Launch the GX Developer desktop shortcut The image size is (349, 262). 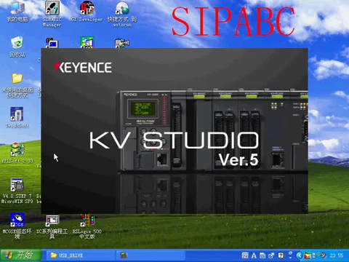point(87,12)
